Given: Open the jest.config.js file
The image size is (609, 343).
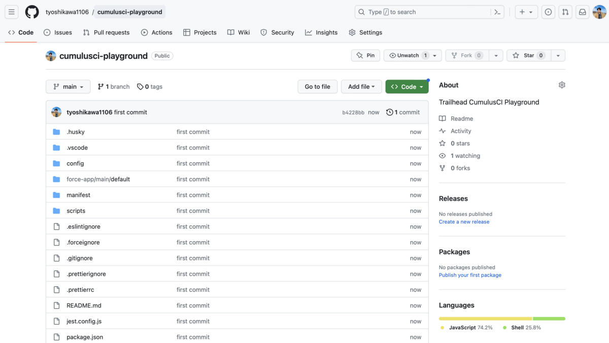Looking at the screenshot, I should (84, 321).
